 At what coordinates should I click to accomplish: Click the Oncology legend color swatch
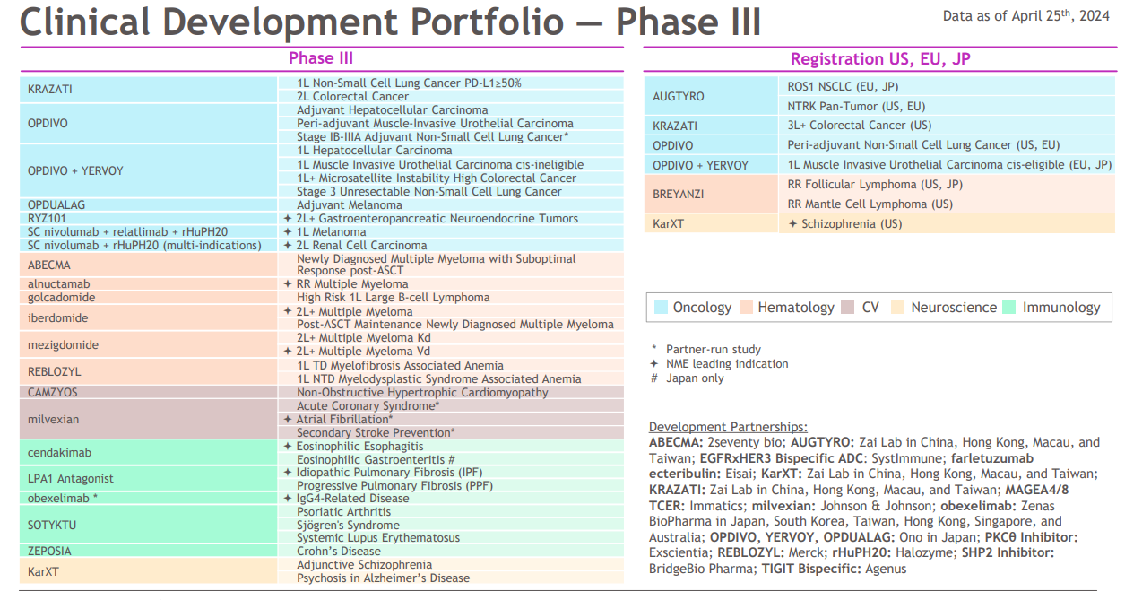pyautogui.click(x=662, y=307)
